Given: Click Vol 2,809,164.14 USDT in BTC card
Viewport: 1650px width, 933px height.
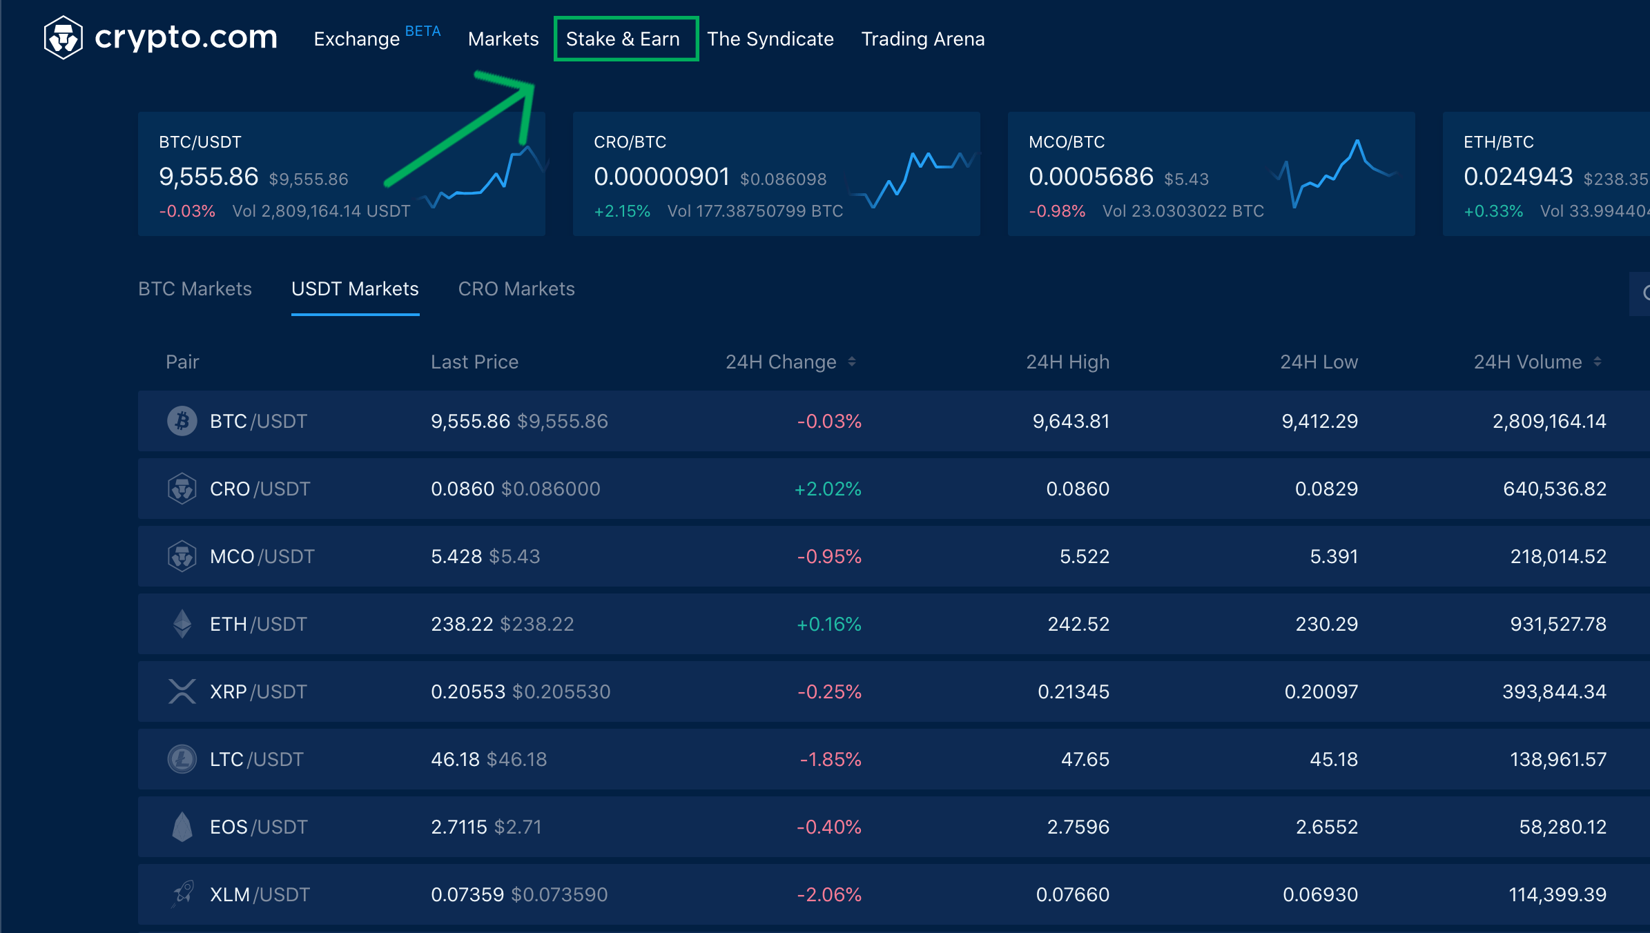Looking at the screenshot, I should click(321, 211).
